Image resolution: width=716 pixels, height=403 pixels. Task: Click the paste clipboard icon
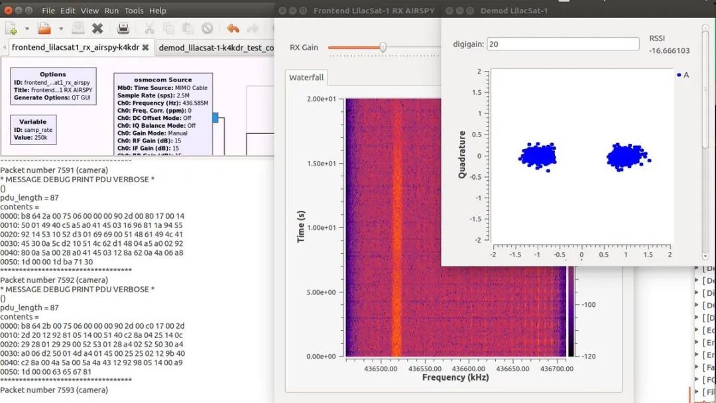(188, 29)
